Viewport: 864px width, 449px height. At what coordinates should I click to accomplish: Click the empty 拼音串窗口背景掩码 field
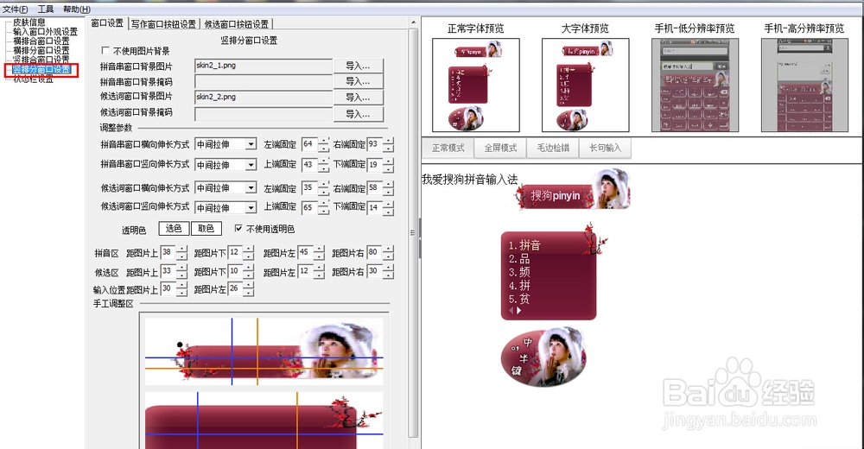pyautogui.click(x=264, y=81)
